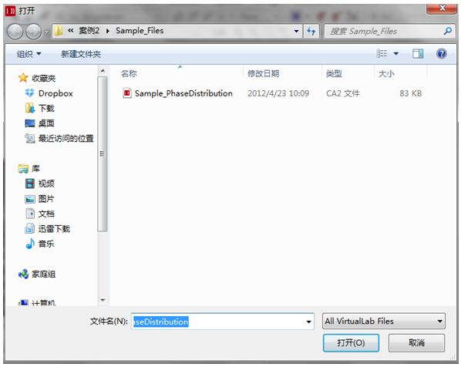Expand the filename history dropdown arrow

(x=308, y=322)
